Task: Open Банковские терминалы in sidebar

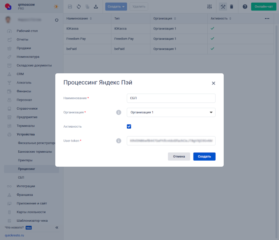Action: [x=35, y=151]
